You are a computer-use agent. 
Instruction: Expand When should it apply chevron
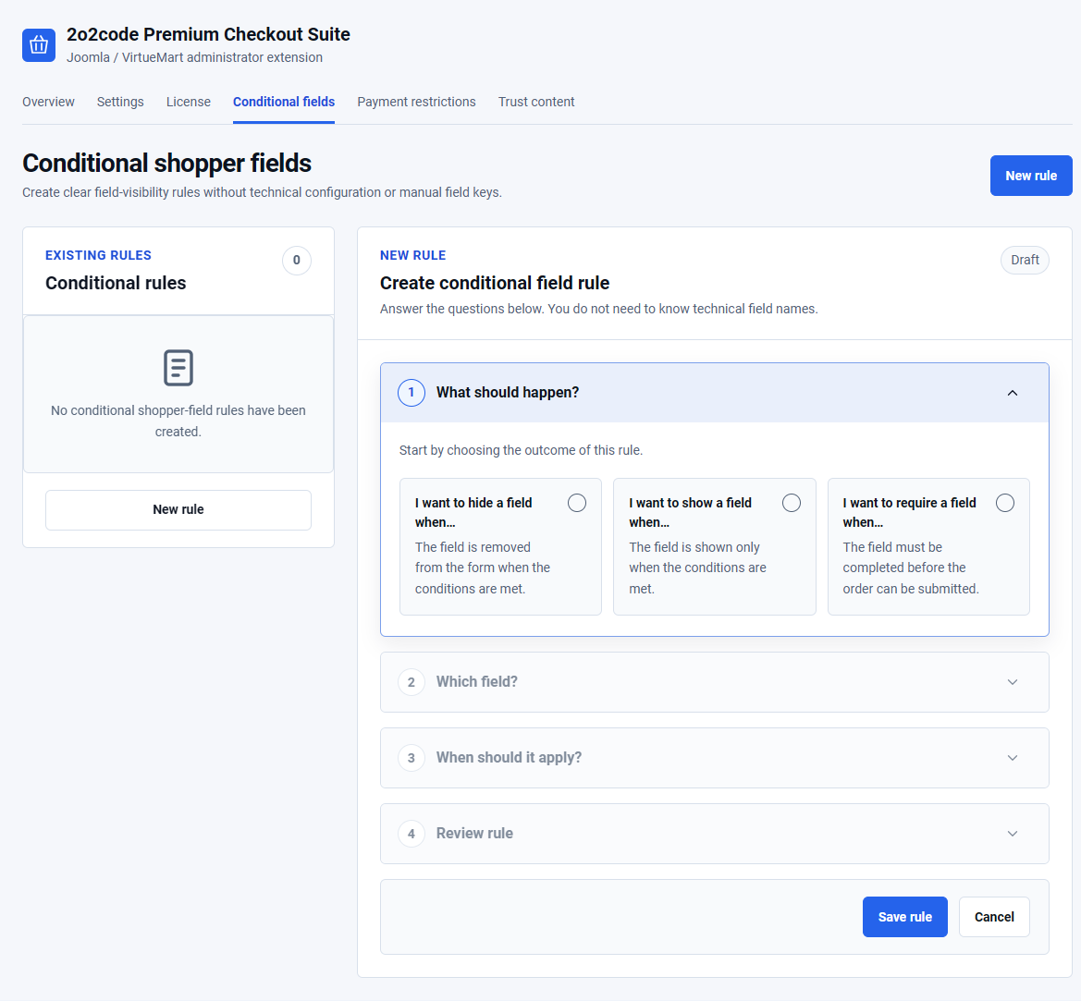tap(1012, 758)
